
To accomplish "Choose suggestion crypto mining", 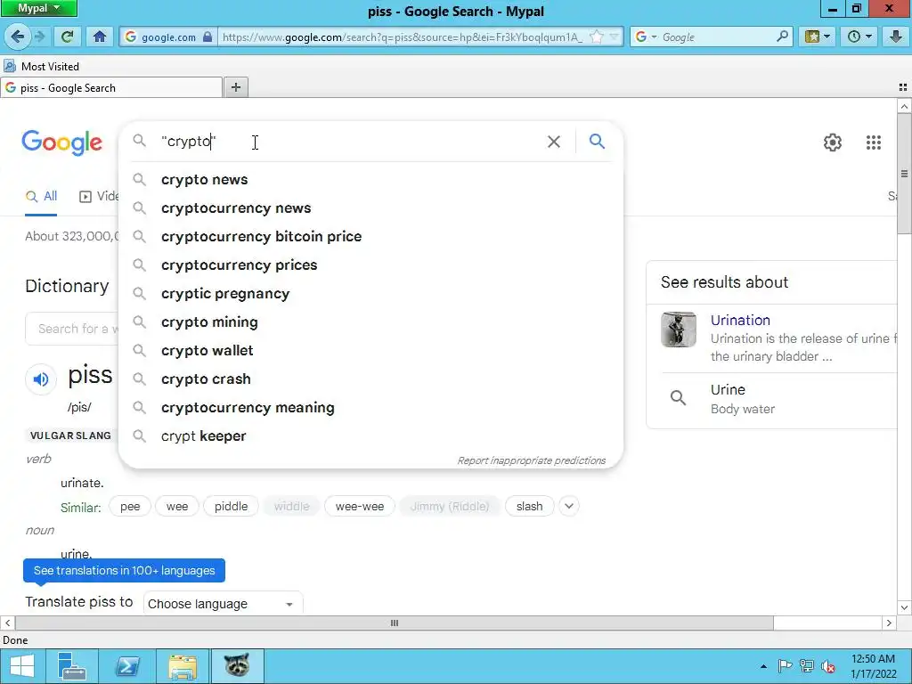I will point(370,322).
